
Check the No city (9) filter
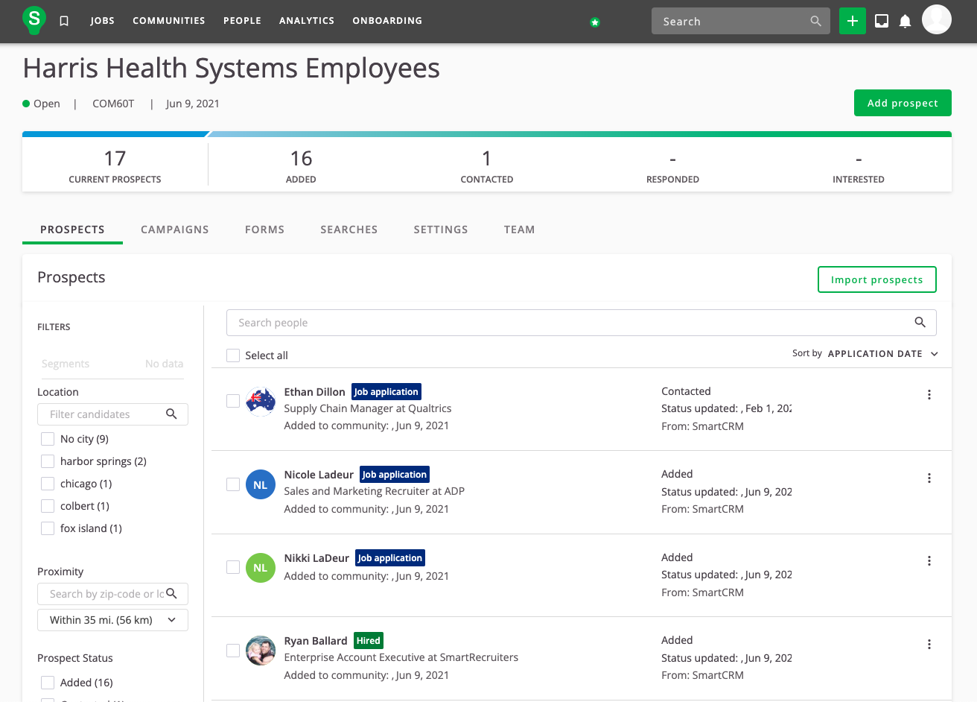(x=48, y=439)
